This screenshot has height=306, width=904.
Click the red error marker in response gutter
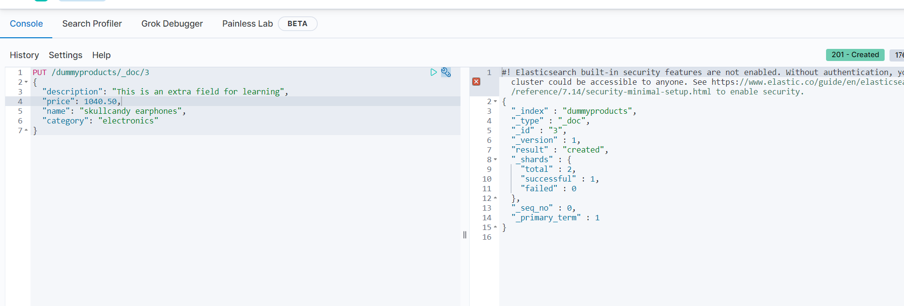[476, 82]
